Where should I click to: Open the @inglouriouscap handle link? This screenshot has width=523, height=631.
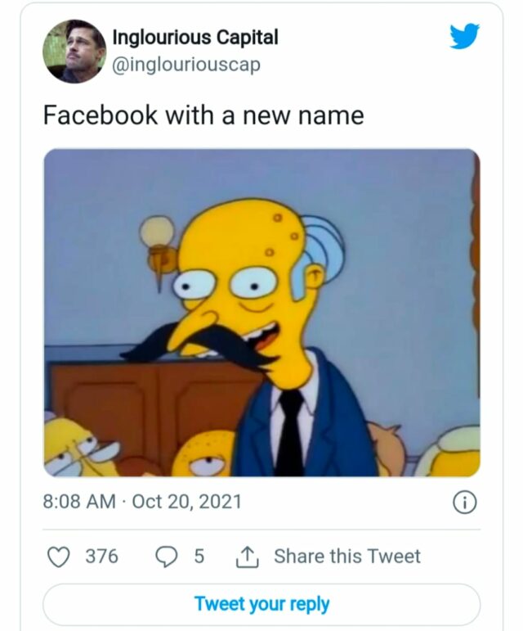(x=186, y=65)
